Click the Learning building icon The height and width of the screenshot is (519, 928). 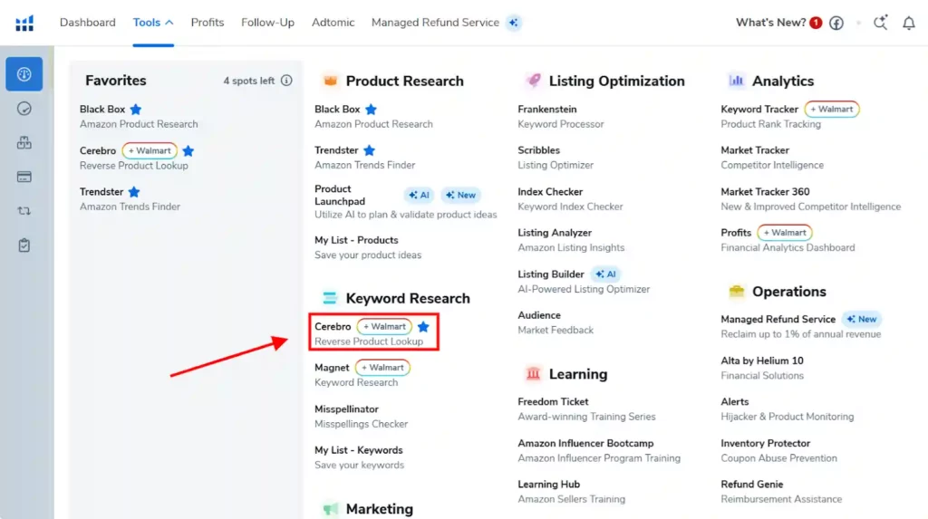[x=533, y=373]
